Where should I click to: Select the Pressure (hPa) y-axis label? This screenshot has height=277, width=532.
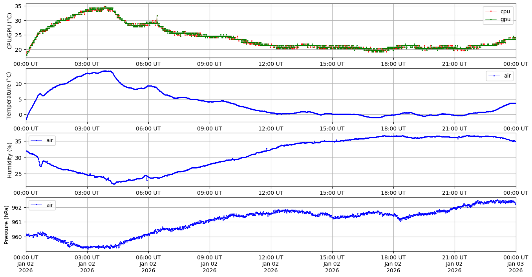coord(7,224)
